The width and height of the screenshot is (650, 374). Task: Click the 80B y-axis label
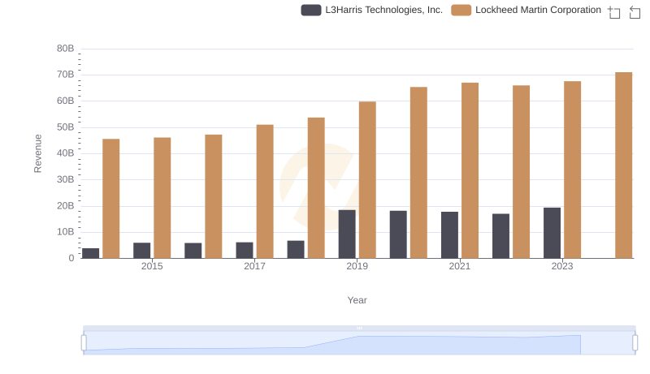coord(66,49)
